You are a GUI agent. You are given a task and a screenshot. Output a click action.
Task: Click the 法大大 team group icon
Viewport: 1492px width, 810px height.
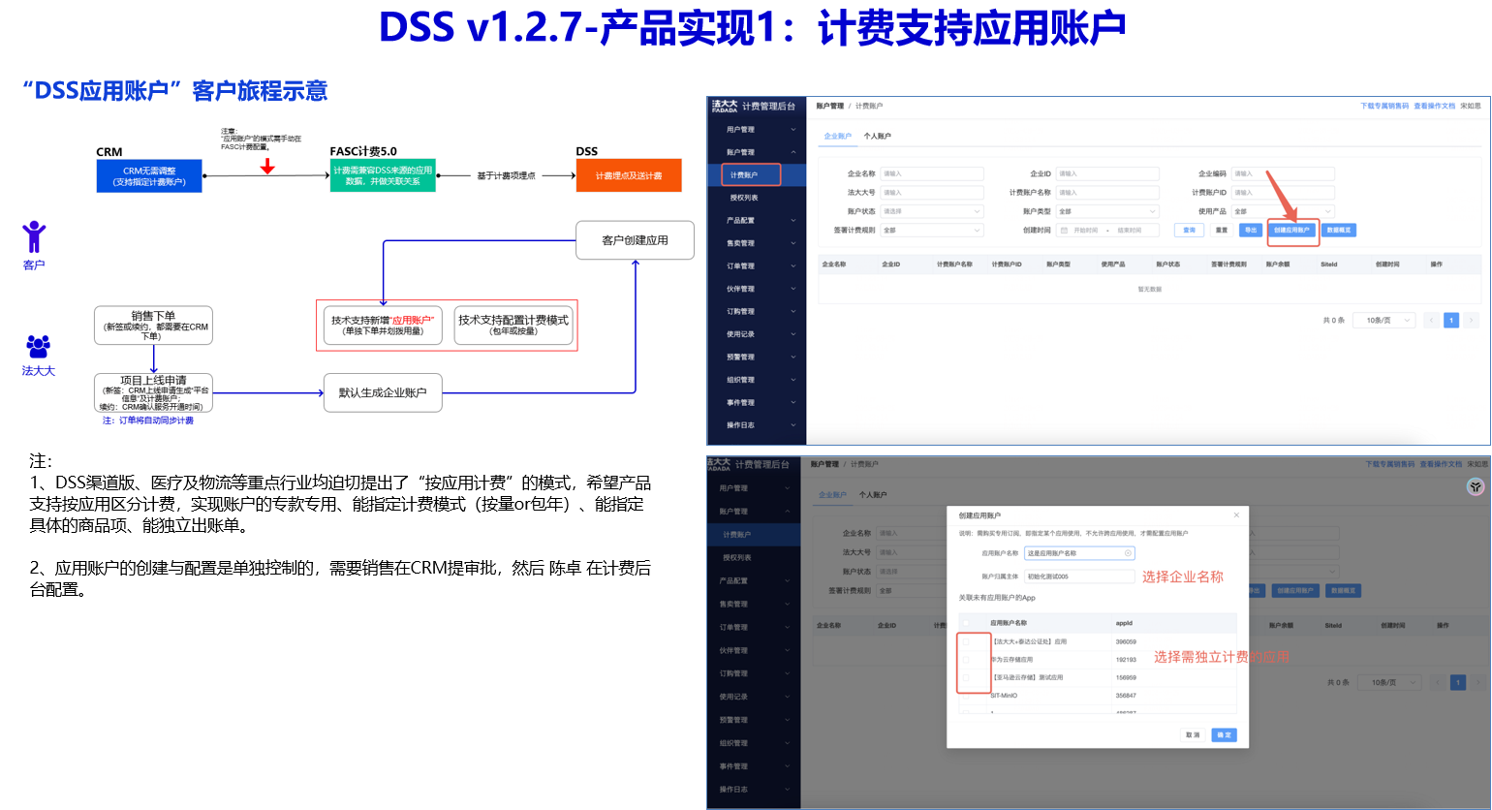39,346
